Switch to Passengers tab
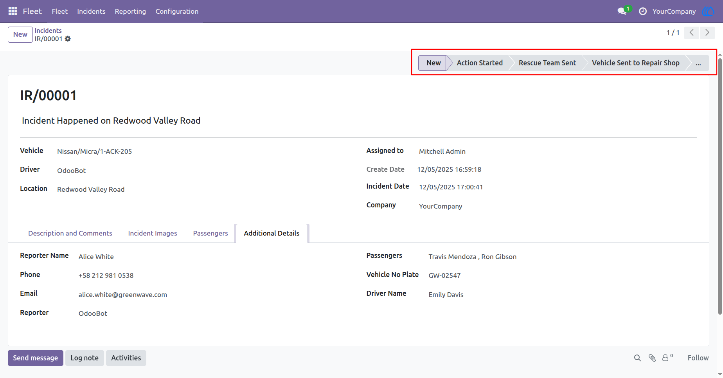This screenshot has width=723, height=378. point(210,233)
